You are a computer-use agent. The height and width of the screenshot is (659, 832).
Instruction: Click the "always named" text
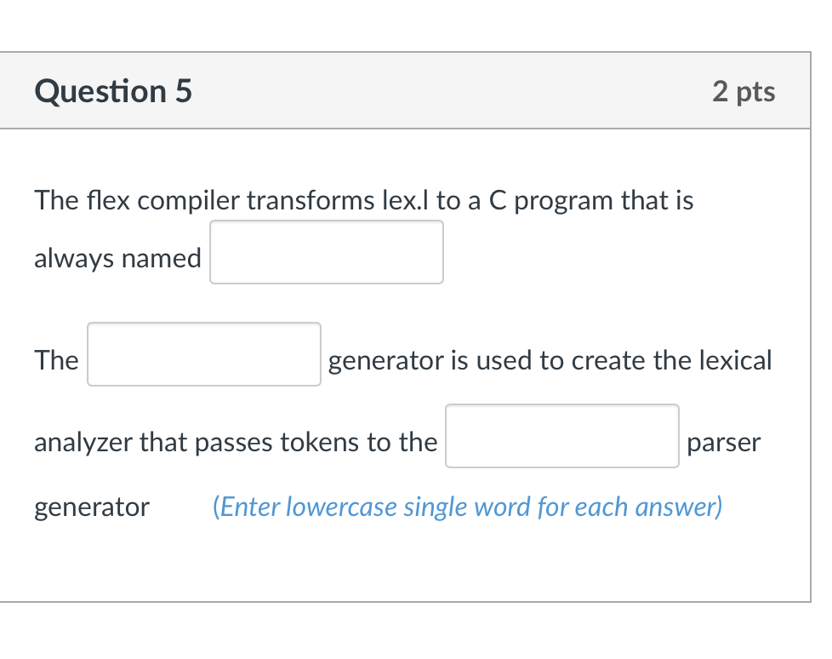tap(117, 259)
